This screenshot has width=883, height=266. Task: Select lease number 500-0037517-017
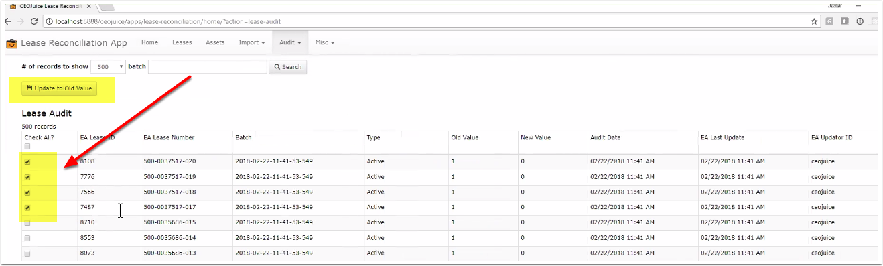tap(169, 208)
